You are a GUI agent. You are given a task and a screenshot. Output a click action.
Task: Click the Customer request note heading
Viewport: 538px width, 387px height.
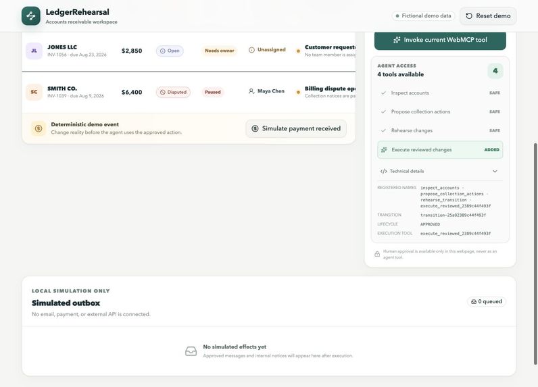tap(330, 47)
